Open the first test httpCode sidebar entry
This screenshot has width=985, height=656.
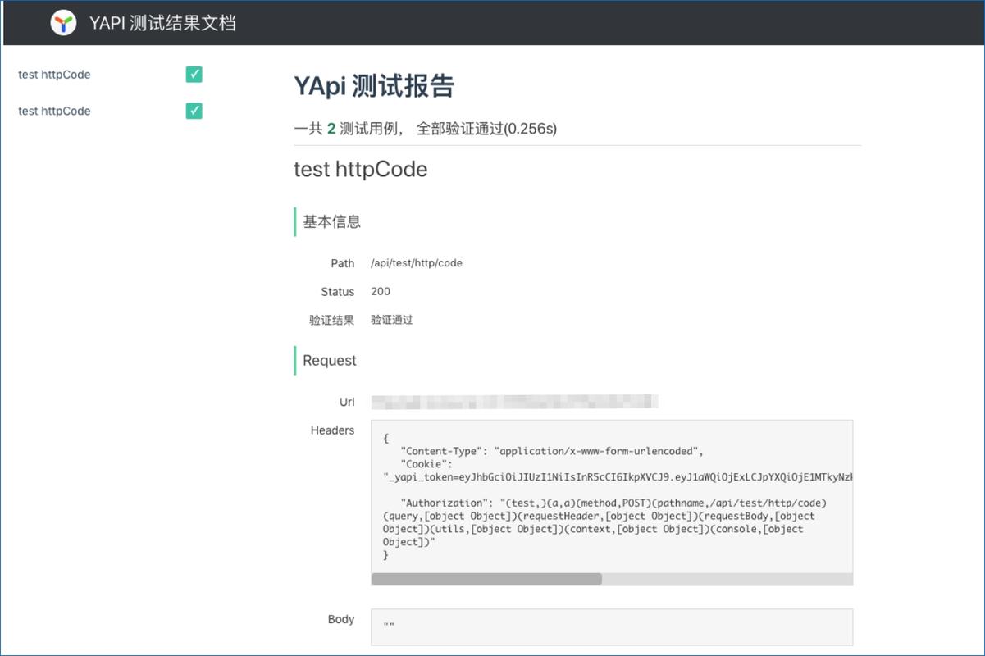54,75
